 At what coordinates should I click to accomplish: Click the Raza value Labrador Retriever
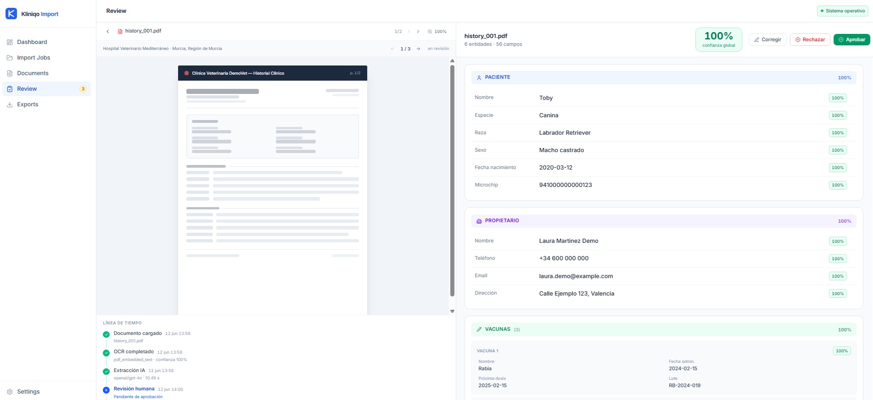565,133
